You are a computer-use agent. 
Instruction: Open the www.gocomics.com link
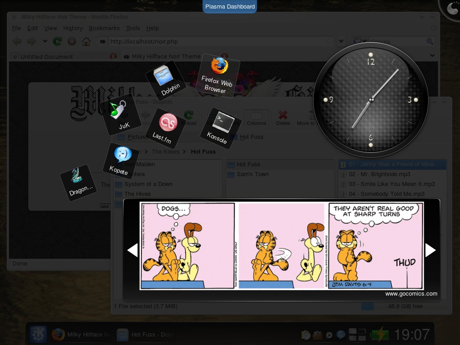click(411, 294)
